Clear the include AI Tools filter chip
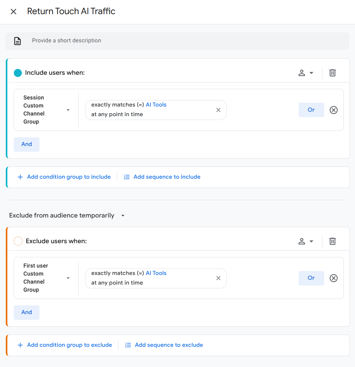The width and height of the screenshot is (355, 367). pos(218,110)
